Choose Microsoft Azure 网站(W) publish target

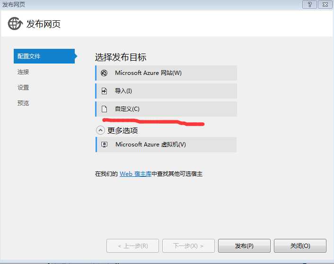(166, 73)
